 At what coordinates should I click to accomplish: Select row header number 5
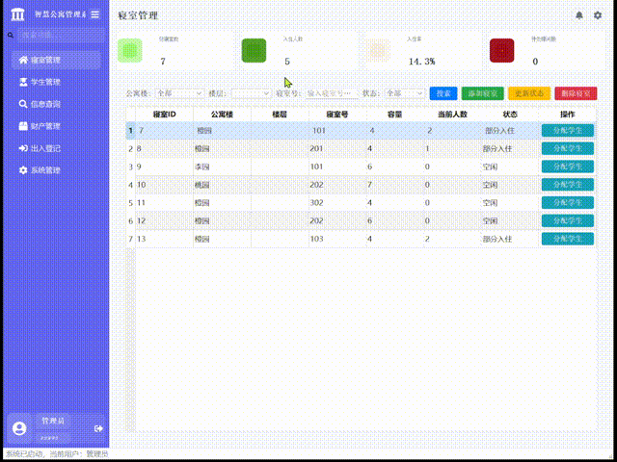tap(131, 203)
